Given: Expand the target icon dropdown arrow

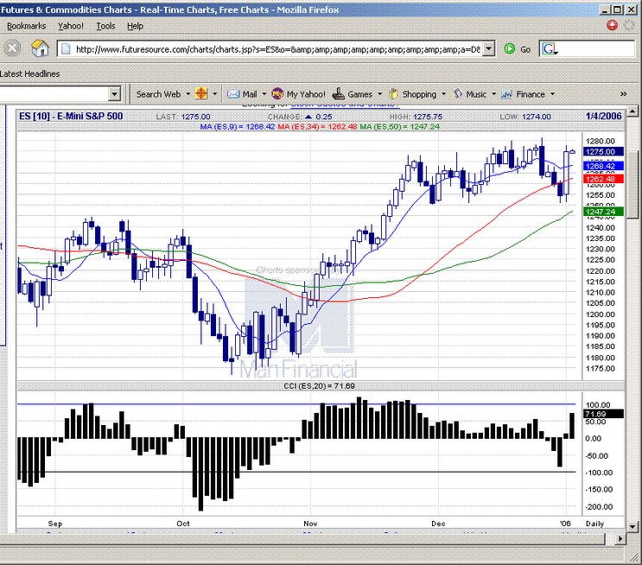Looking at the screenshot, I should tap(214, 94).
